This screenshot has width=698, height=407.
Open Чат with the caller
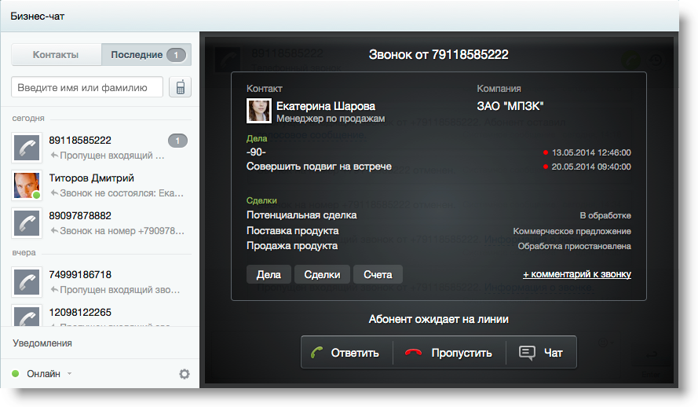(542, 353)
